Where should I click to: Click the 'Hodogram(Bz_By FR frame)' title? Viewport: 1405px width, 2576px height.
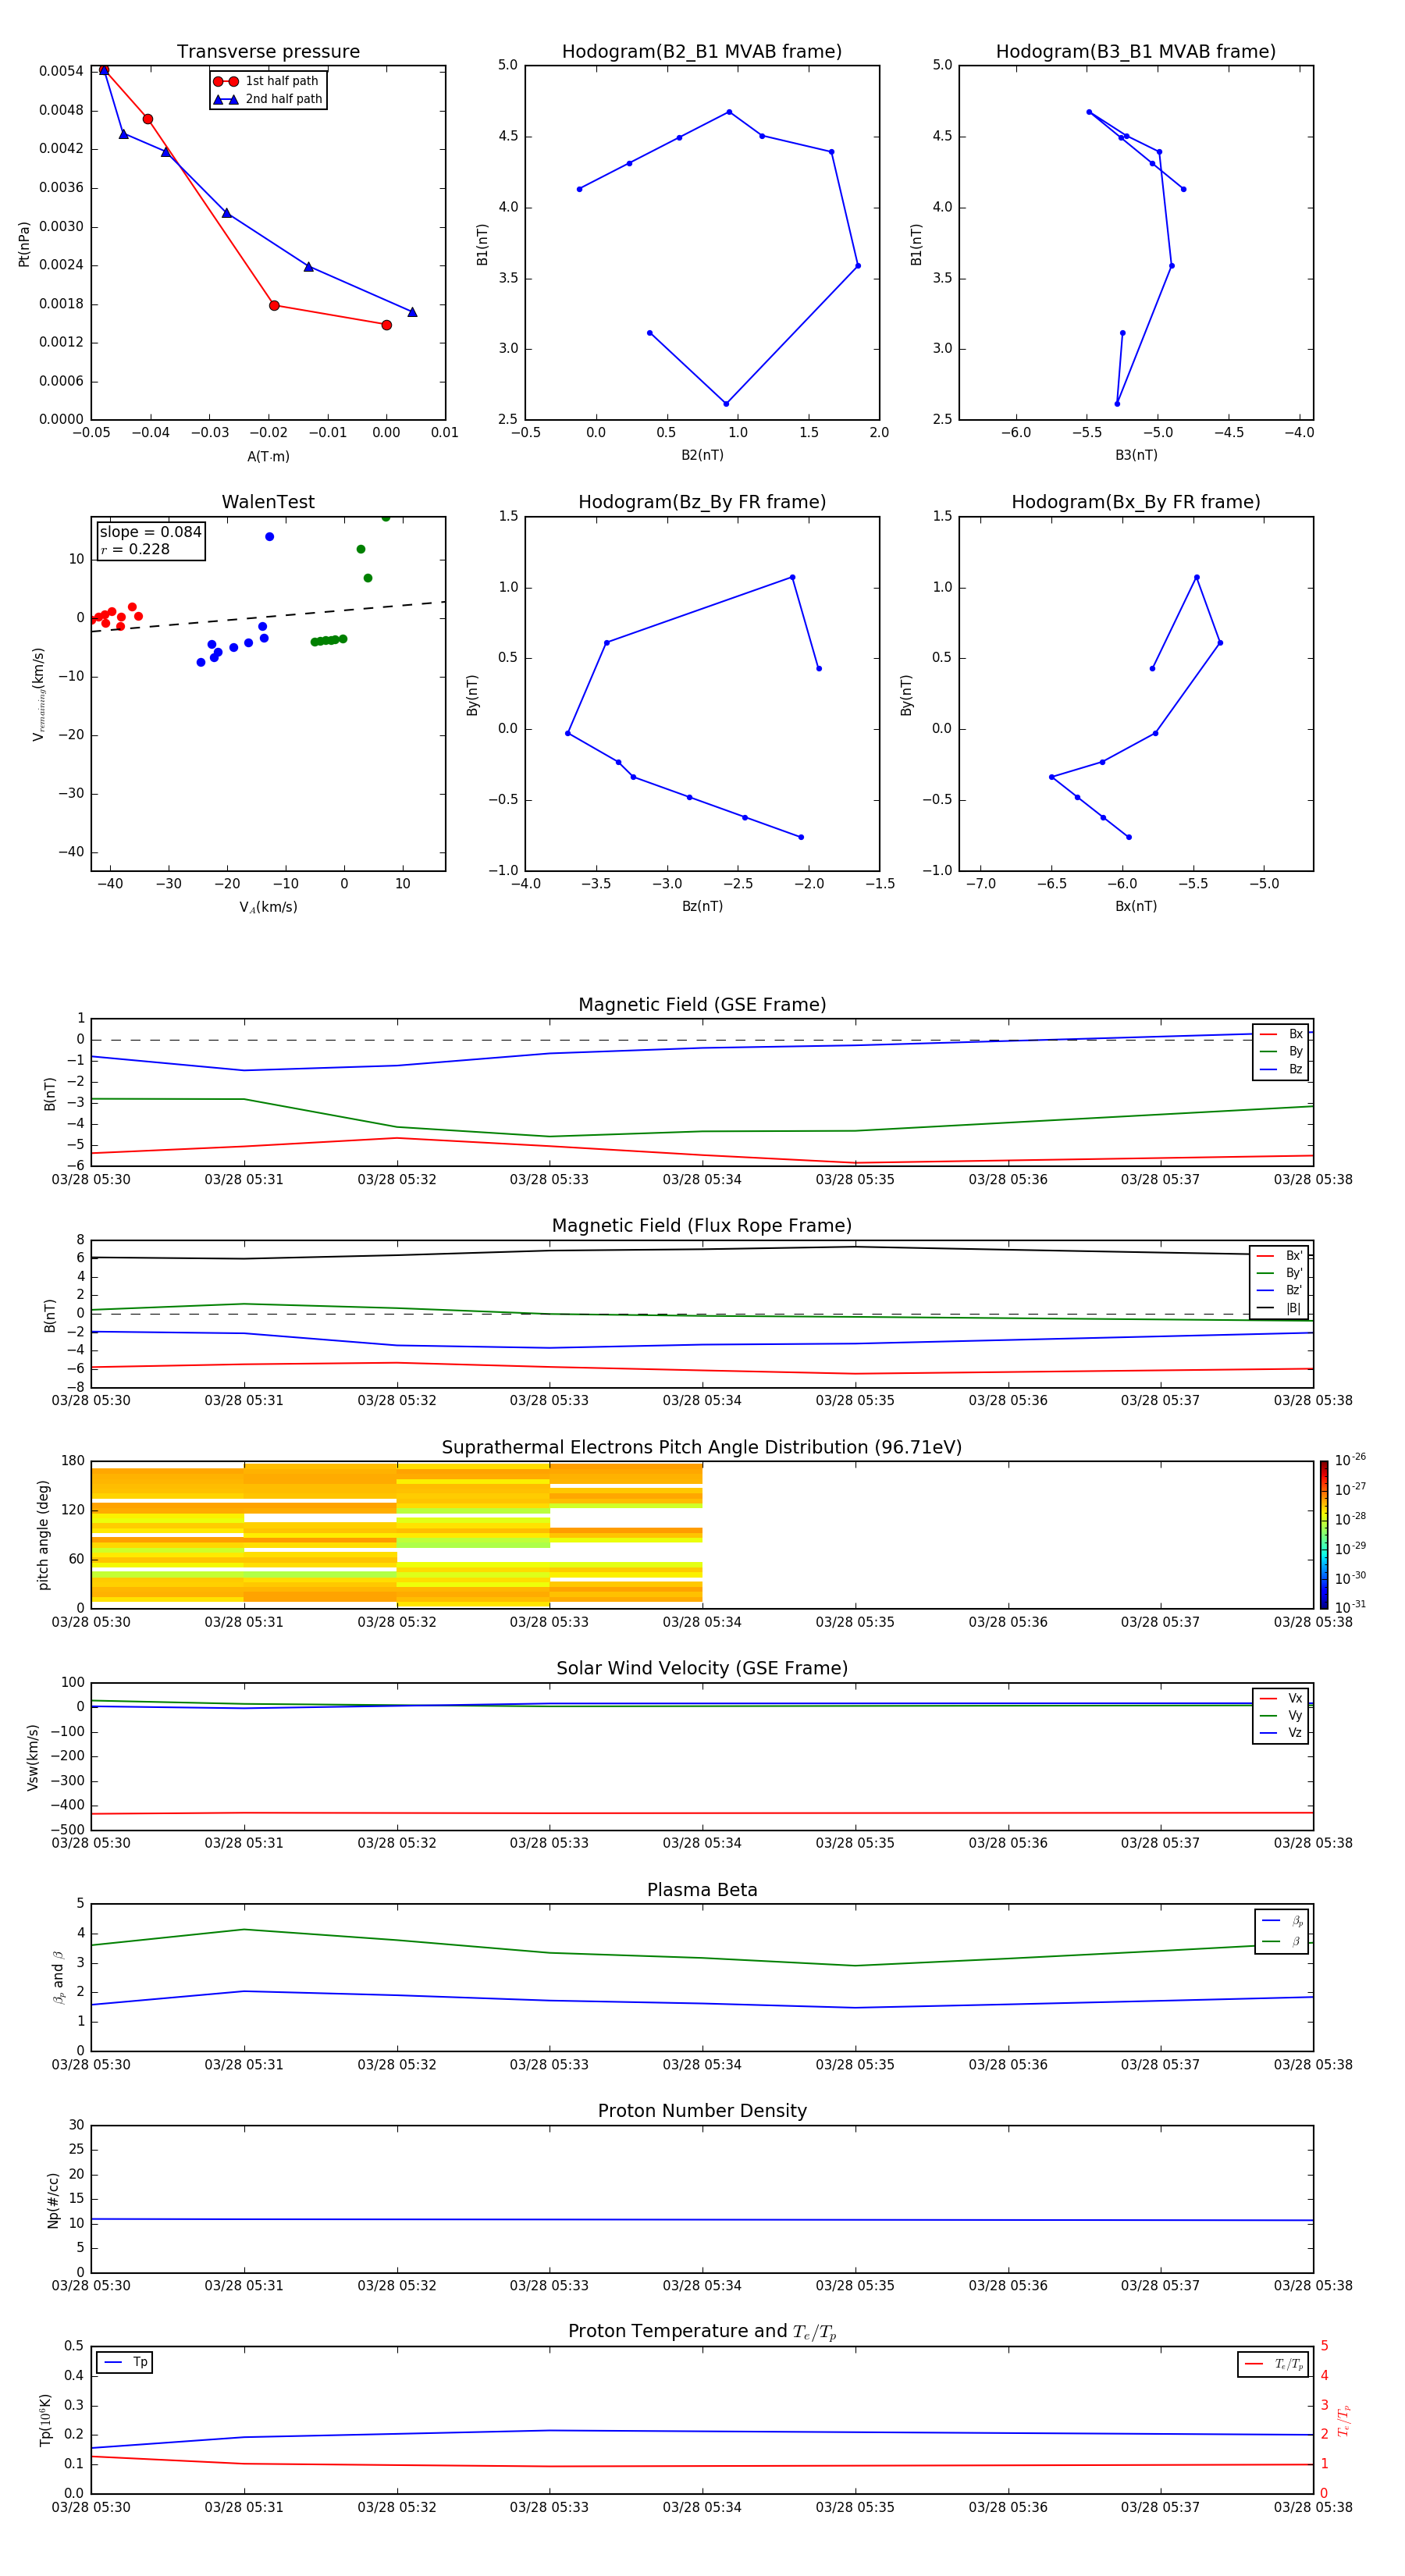[x=702, y=502]
